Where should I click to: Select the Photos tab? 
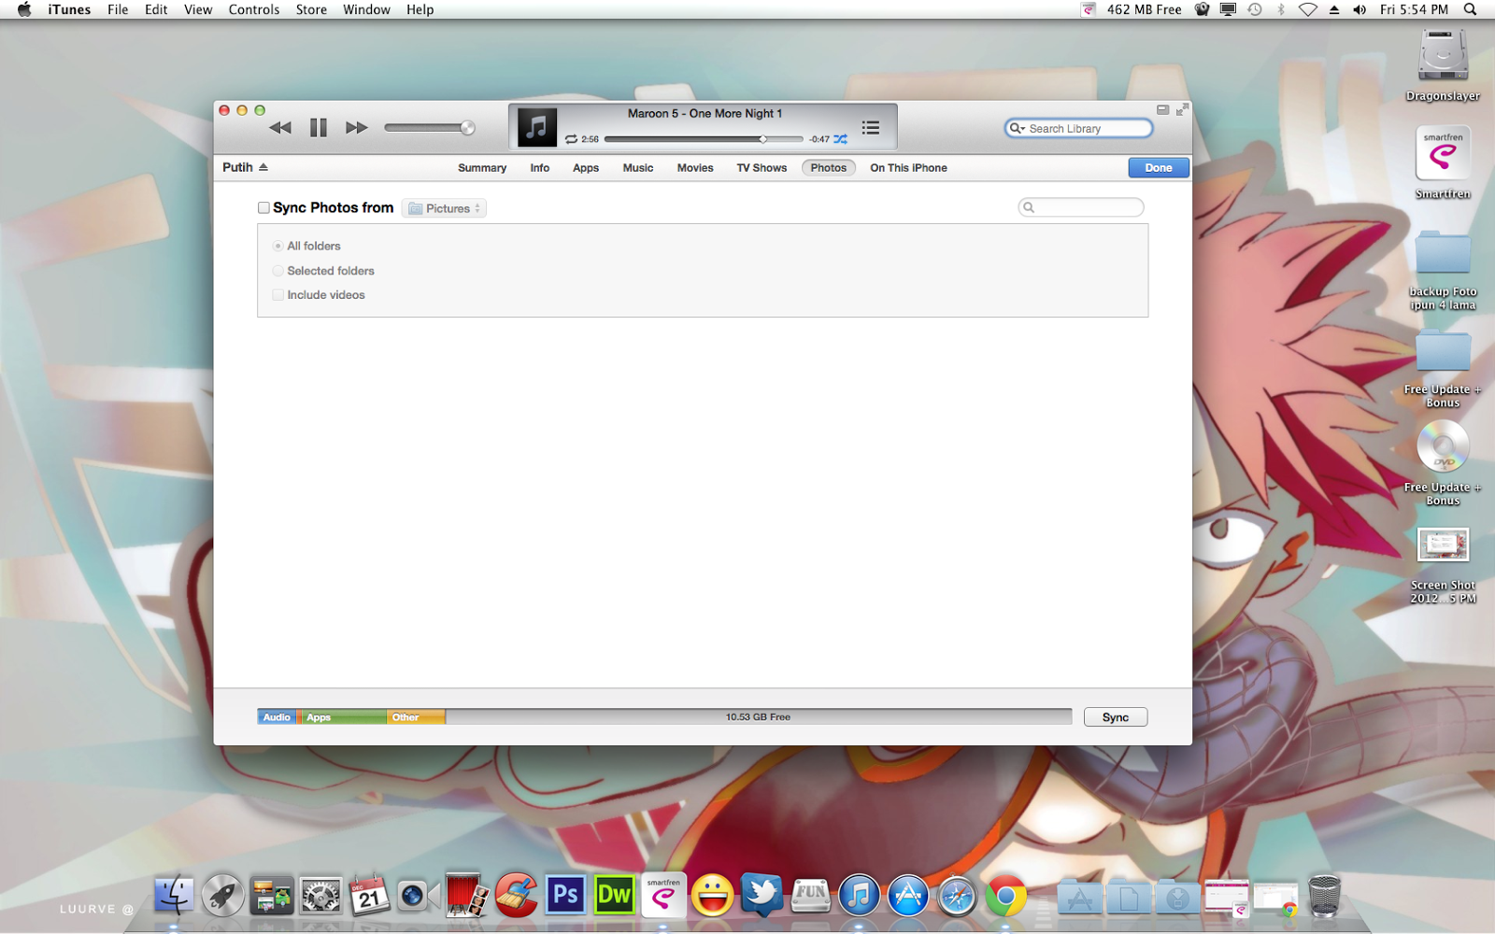coord(829,168)
